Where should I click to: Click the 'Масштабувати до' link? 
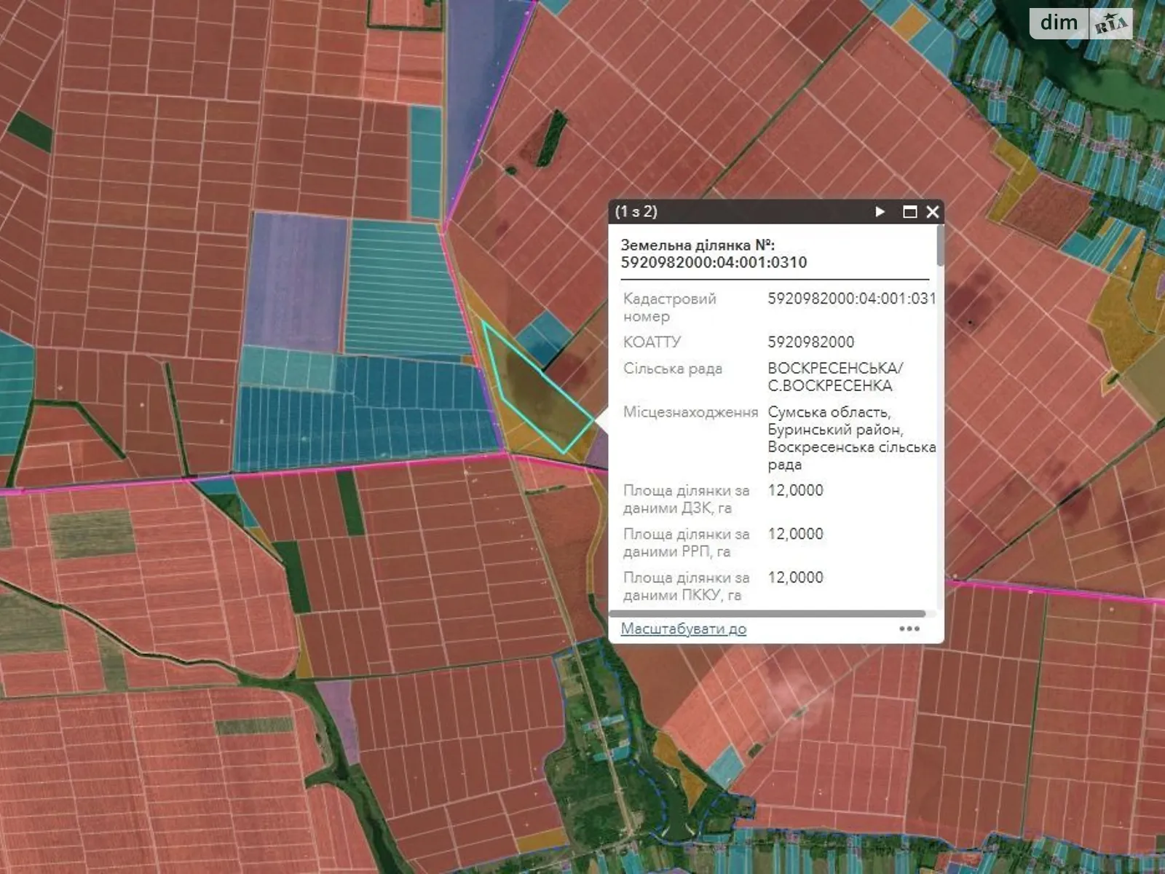(683, 629)
